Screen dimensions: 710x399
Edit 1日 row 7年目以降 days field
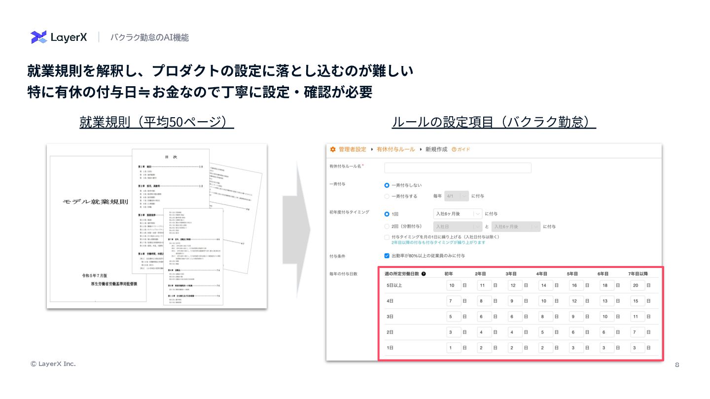pos(638,348)
